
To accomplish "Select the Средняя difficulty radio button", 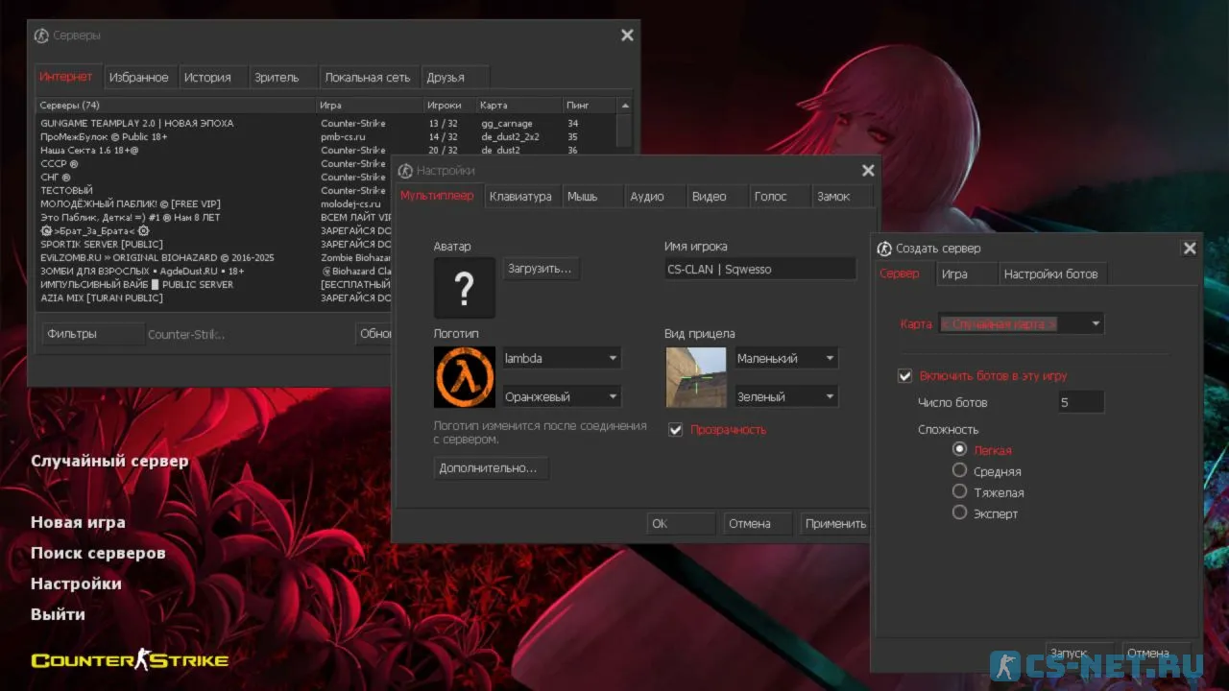I will point(959,470).
